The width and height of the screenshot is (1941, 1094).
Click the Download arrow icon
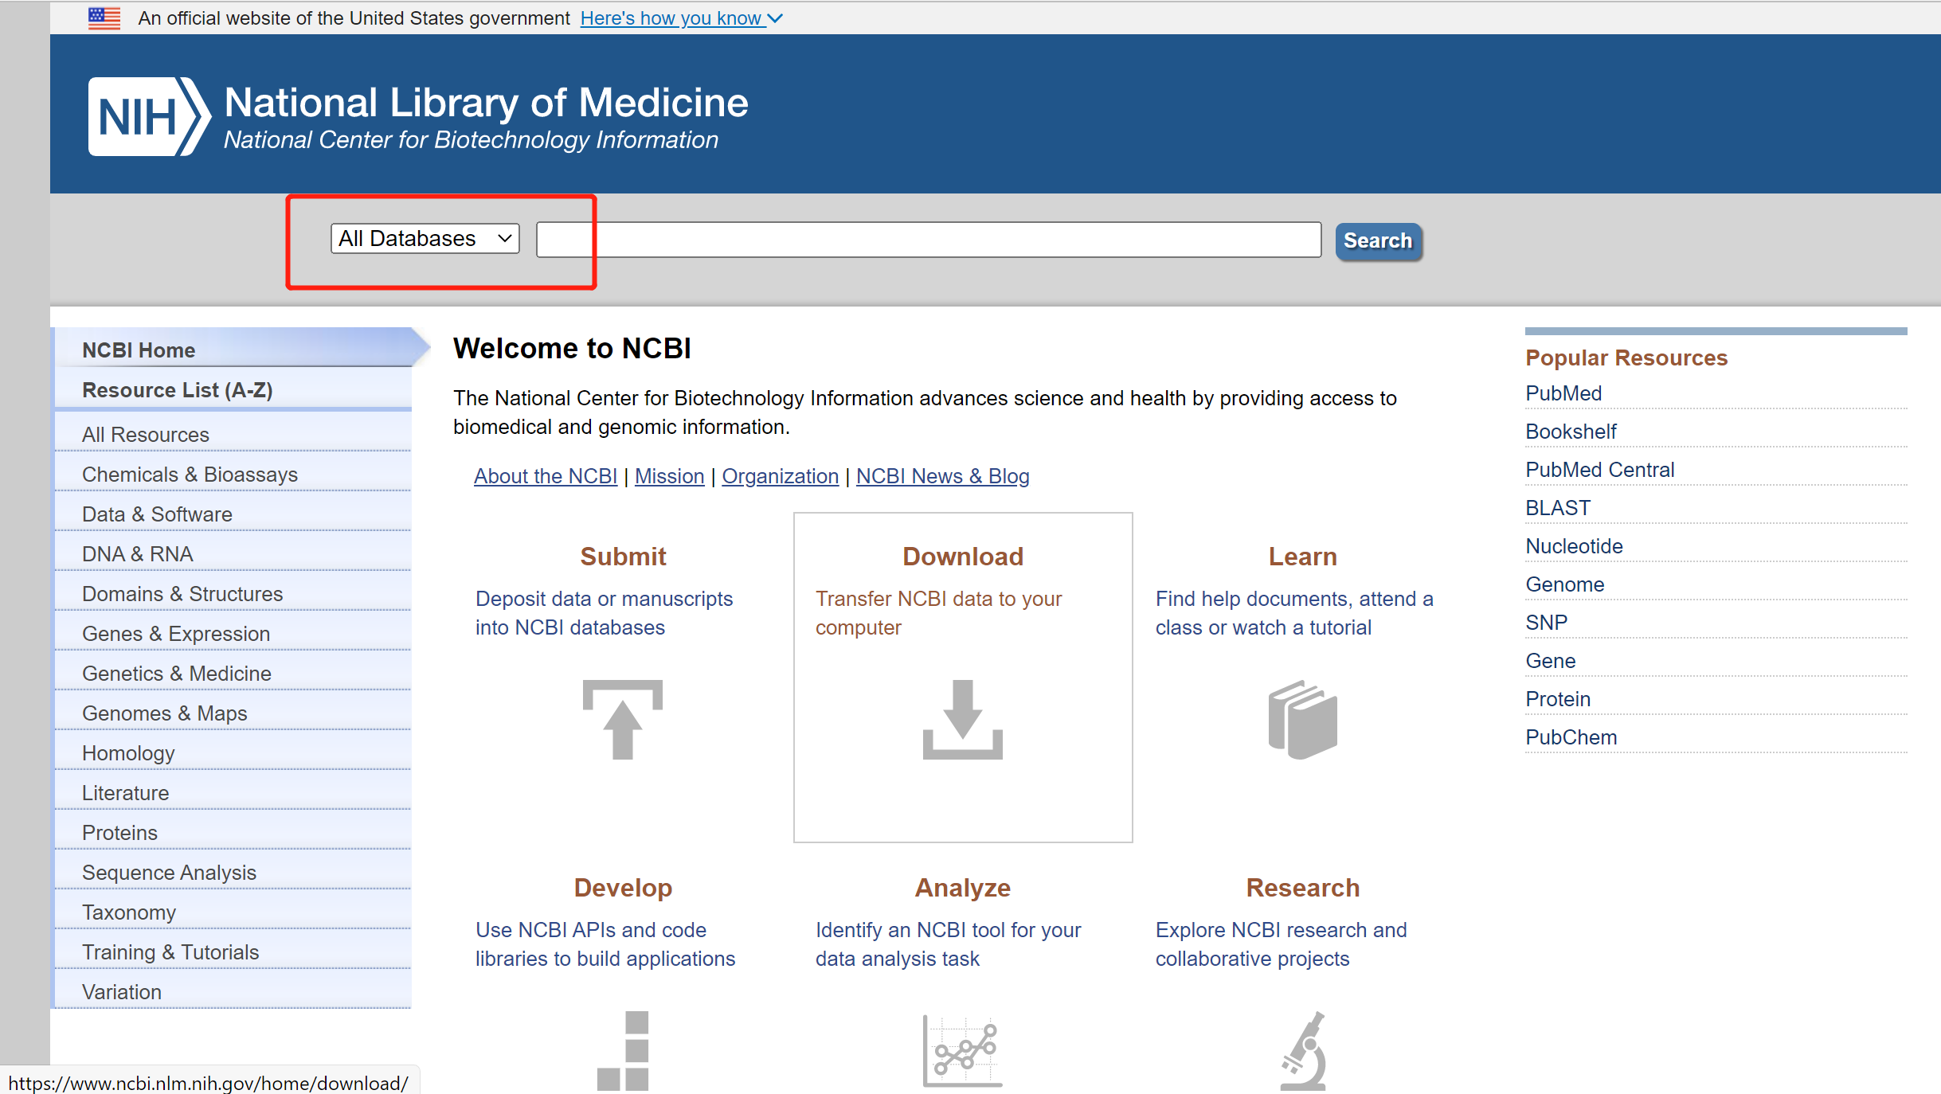point(962,719)
